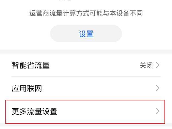This screenshot has height=129, width=172.
Task: Select the 智能省流量 label text
Action: 31,65
